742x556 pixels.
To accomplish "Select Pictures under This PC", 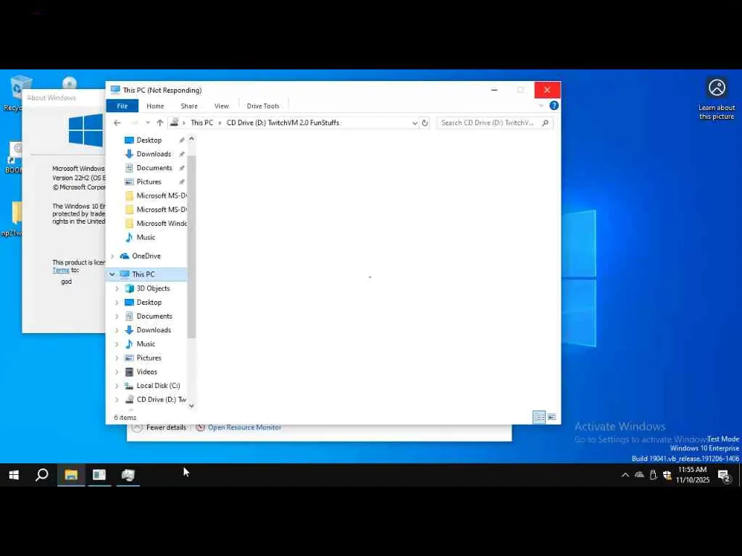I will tap(149, 358).
